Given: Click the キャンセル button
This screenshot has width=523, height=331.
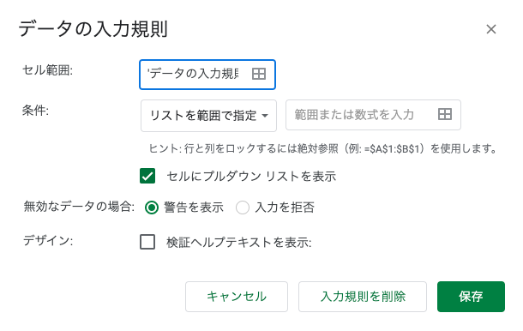Looking at the screenshot, I should pos(237,297).
